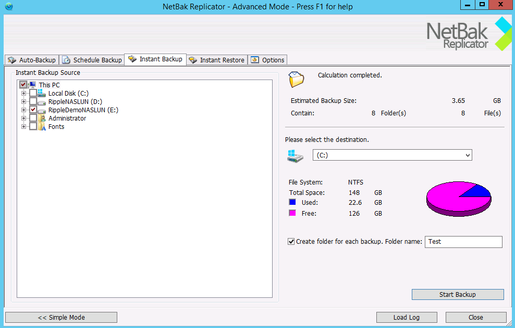Click the Local Disk (C:) drive icon

click(42, 94)
